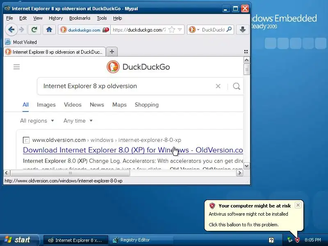Click the horizontal scrollbar right arrow
The height and width of the screenshot is (246, 328).
click(x=239, y=173)
